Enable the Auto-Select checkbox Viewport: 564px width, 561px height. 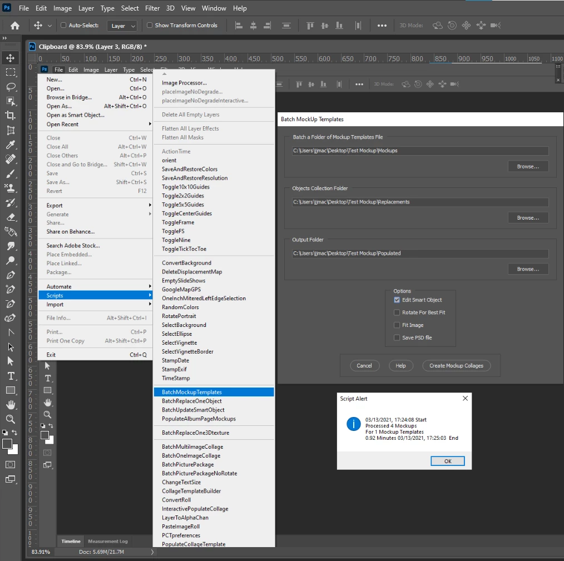pos(63,25)
